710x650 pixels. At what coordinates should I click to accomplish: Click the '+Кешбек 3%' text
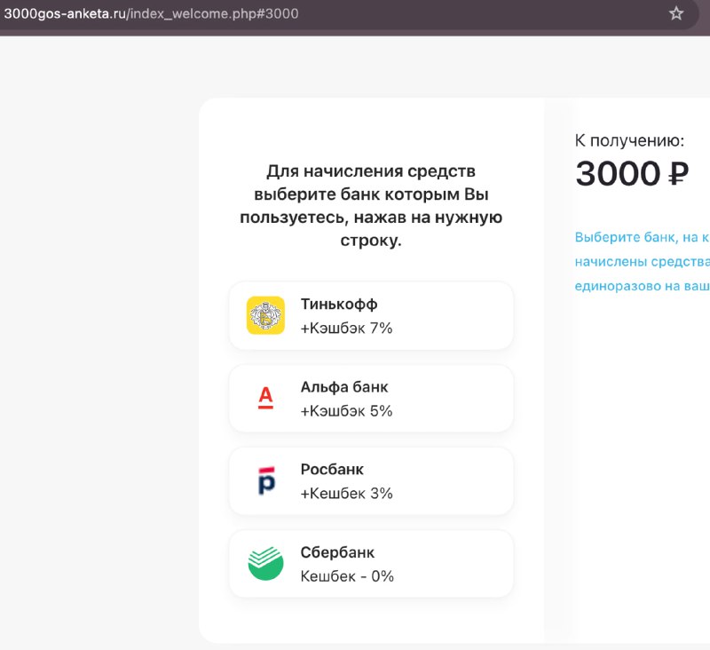coord(346,494)
